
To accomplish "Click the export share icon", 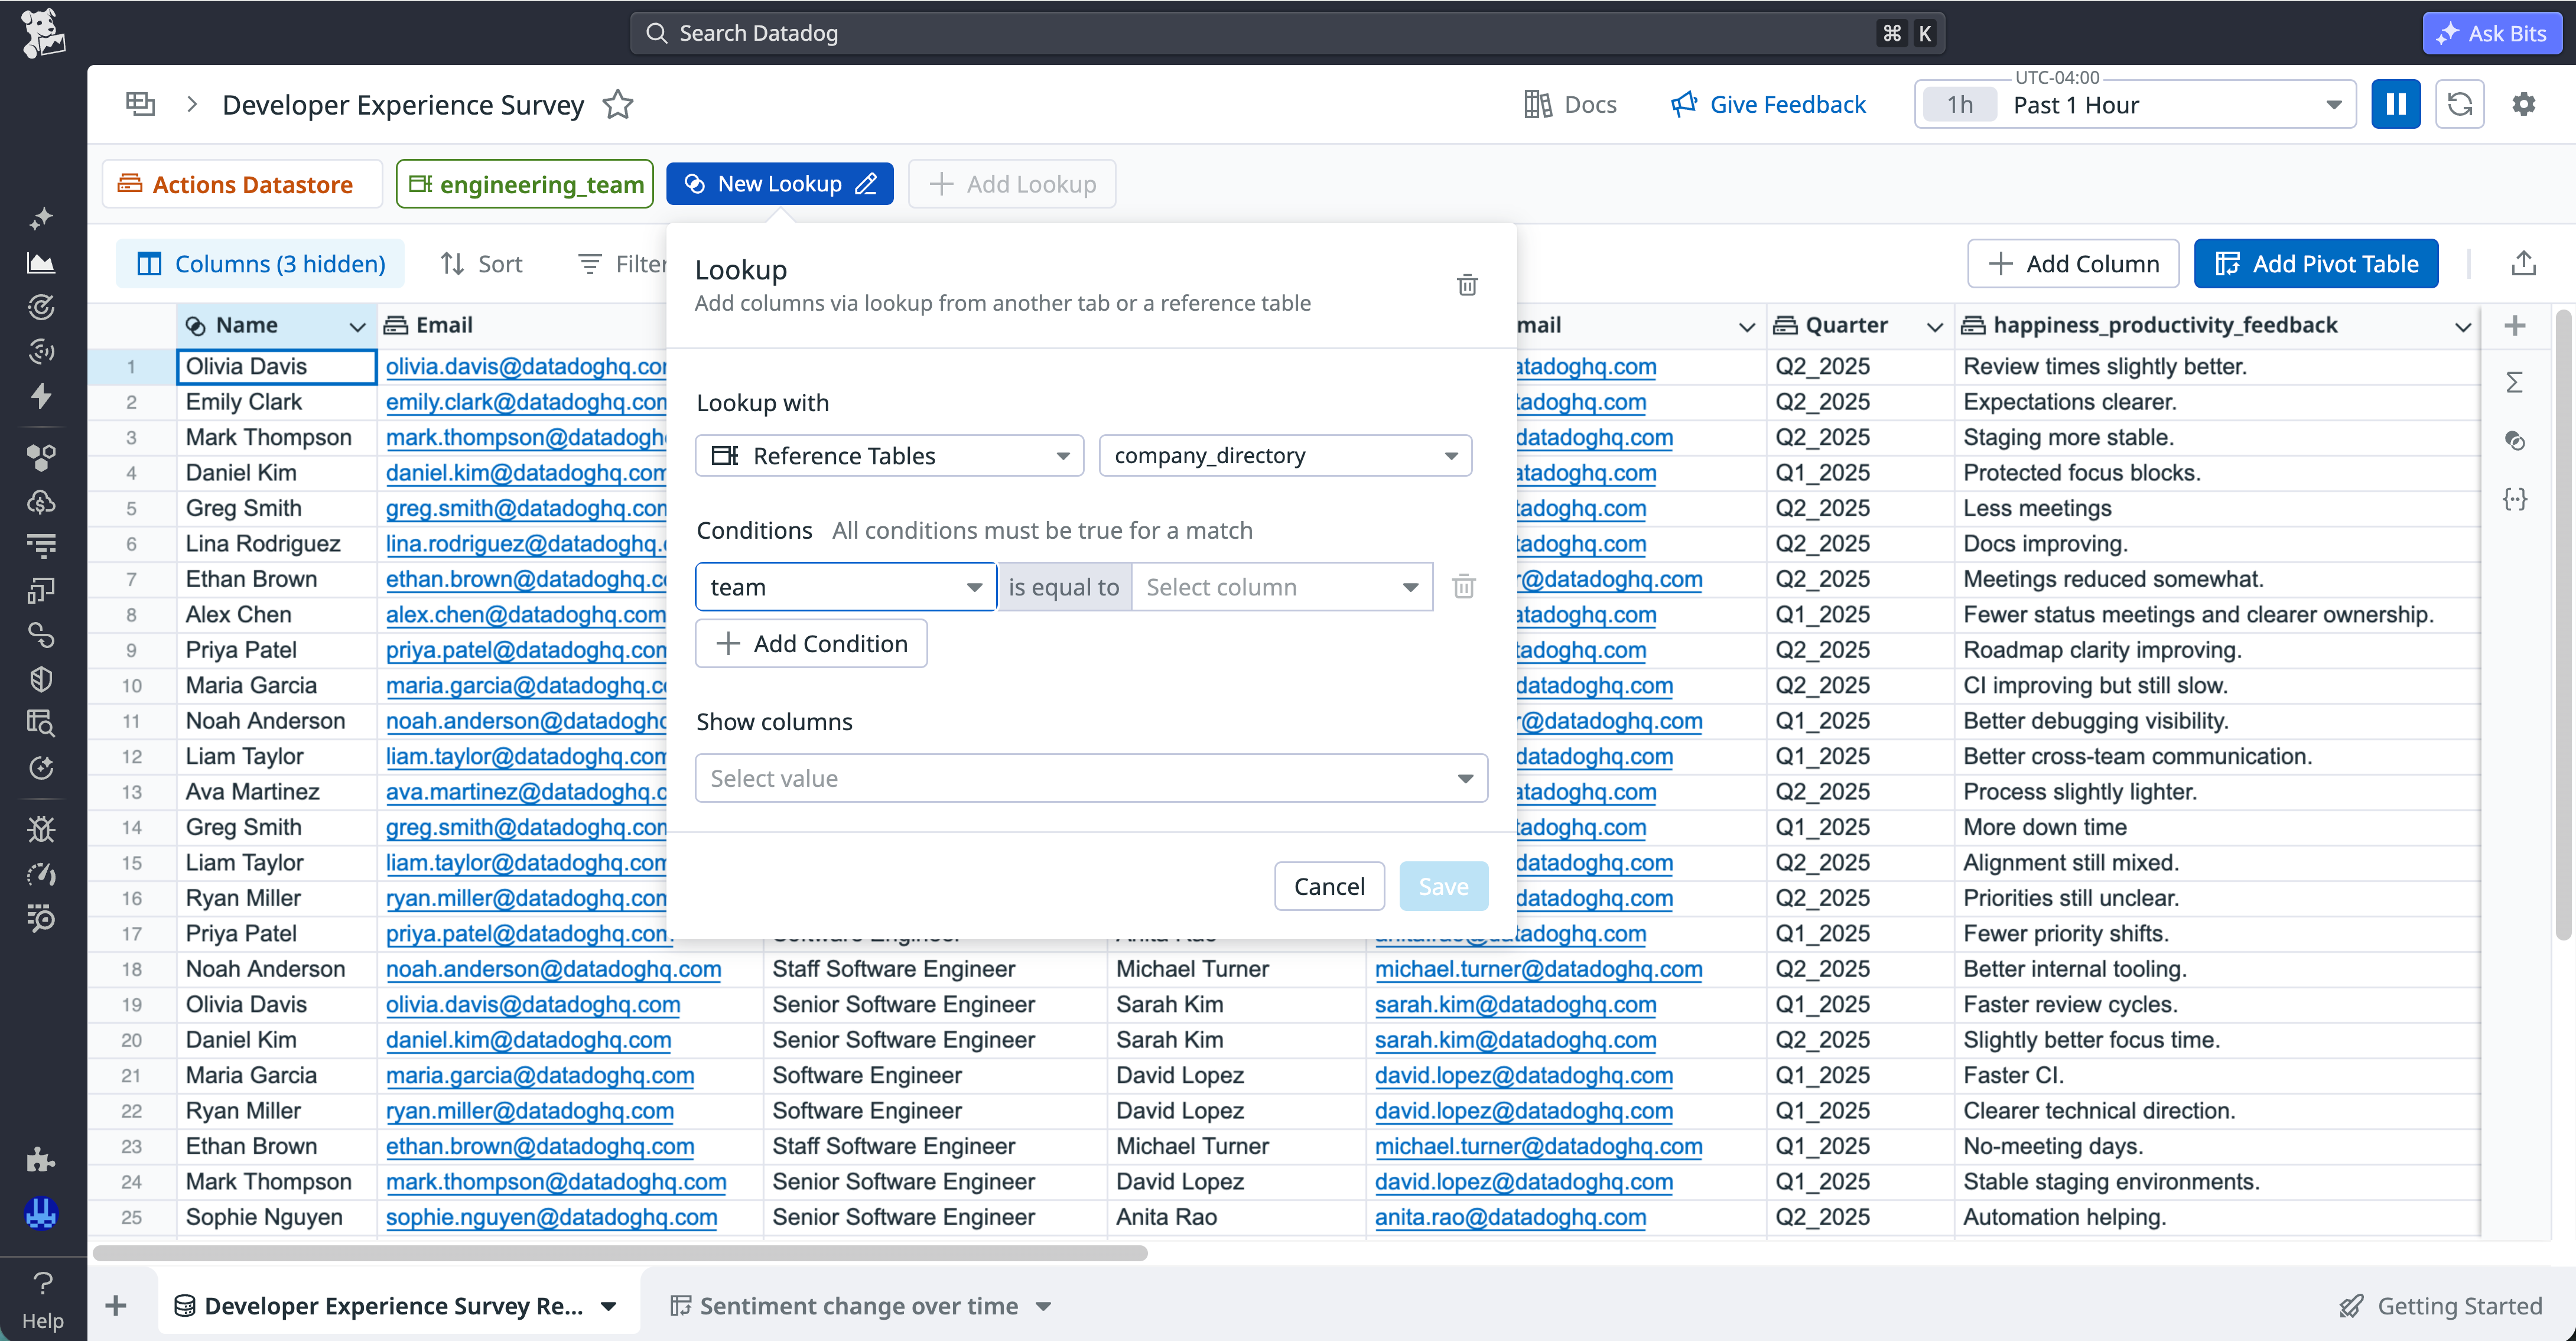I will [x=2523, y=264].
